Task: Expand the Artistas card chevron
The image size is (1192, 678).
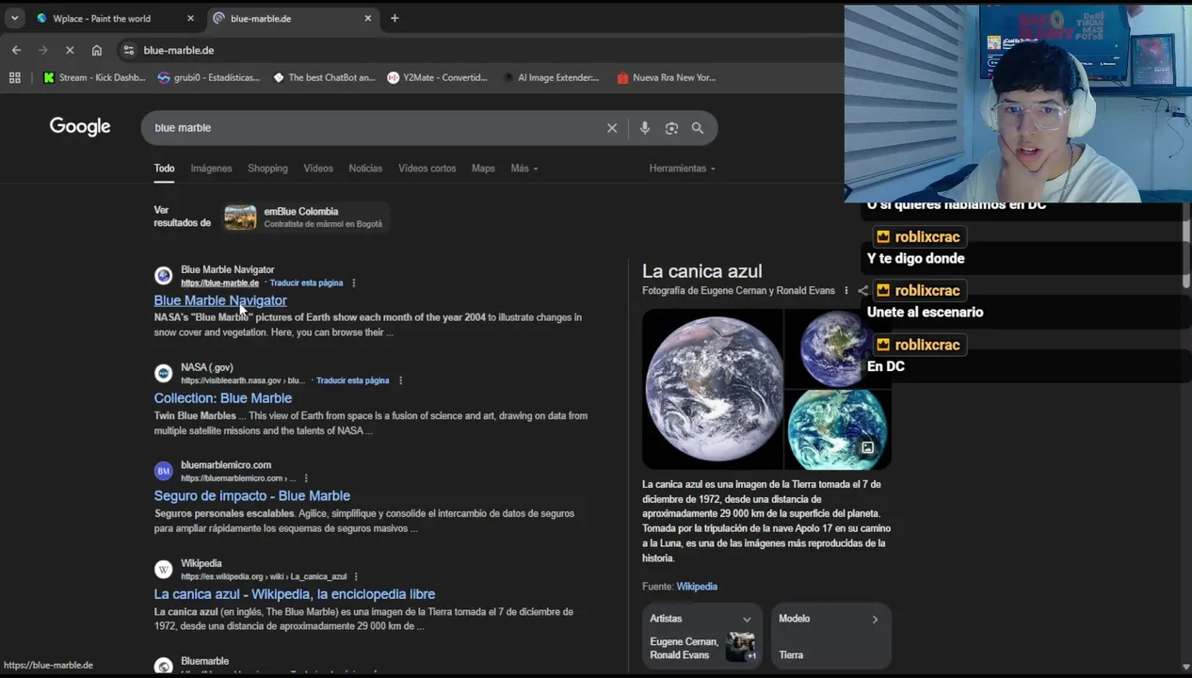Action: point(747,620)
